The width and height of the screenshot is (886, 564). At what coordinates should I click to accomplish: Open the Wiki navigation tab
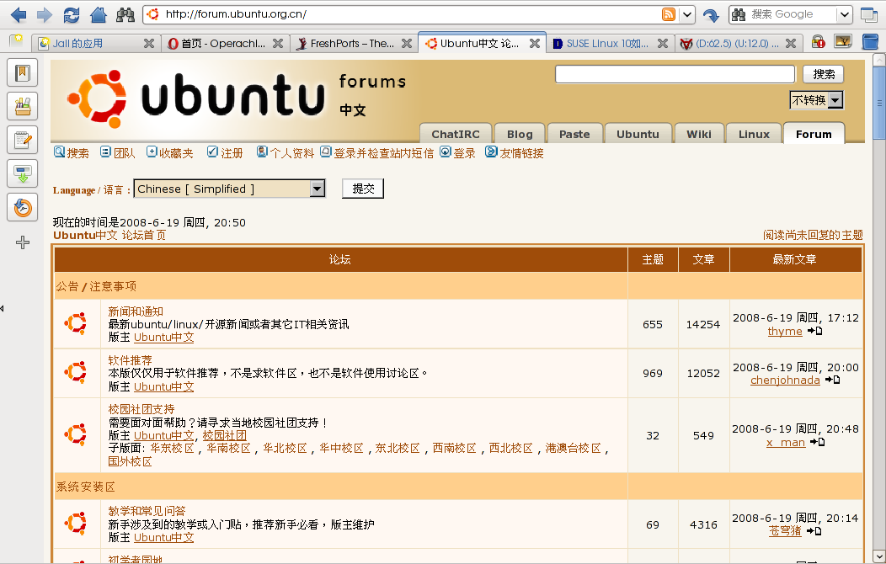click(699, 134)
